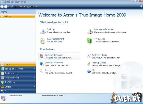Open the navigation history dropdown arrow
This screenshot has height=104, width=143.
[x=9, y=7]
